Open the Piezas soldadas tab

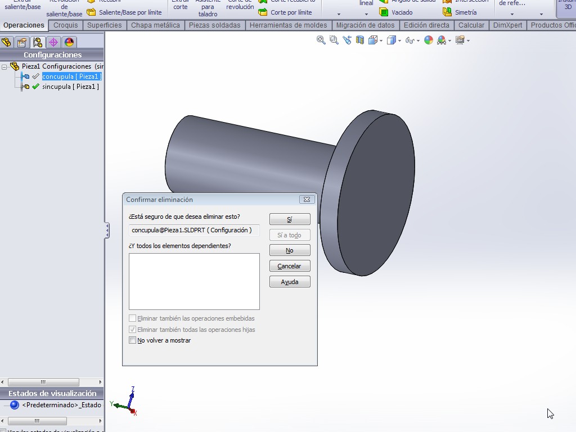pos(214,25)
